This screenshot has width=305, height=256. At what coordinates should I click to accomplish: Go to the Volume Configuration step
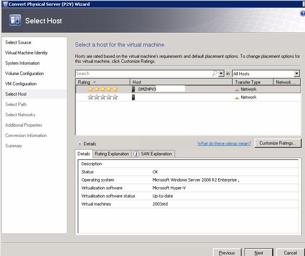click(x=24, y=73)
